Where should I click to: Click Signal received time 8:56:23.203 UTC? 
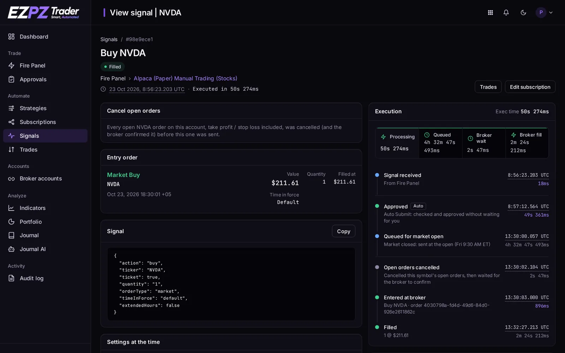point(528,175)
